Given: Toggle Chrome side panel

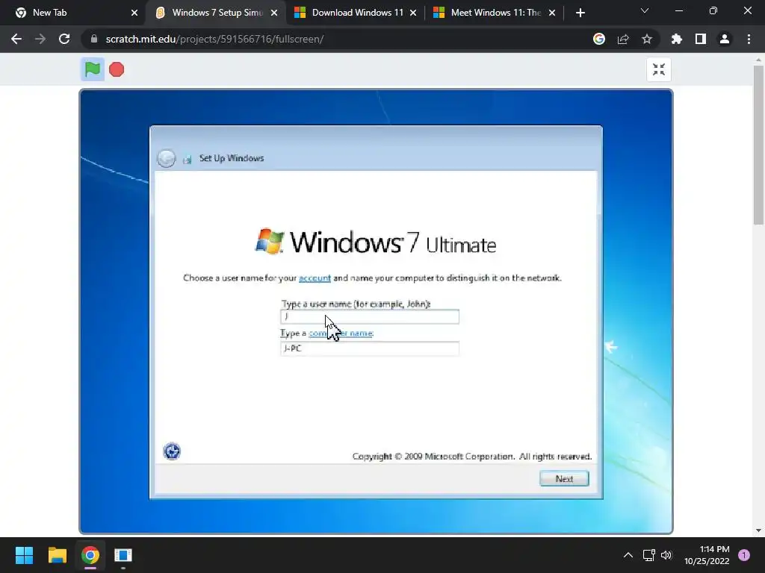Looking at the screenshot, I should tap(701, 39).
